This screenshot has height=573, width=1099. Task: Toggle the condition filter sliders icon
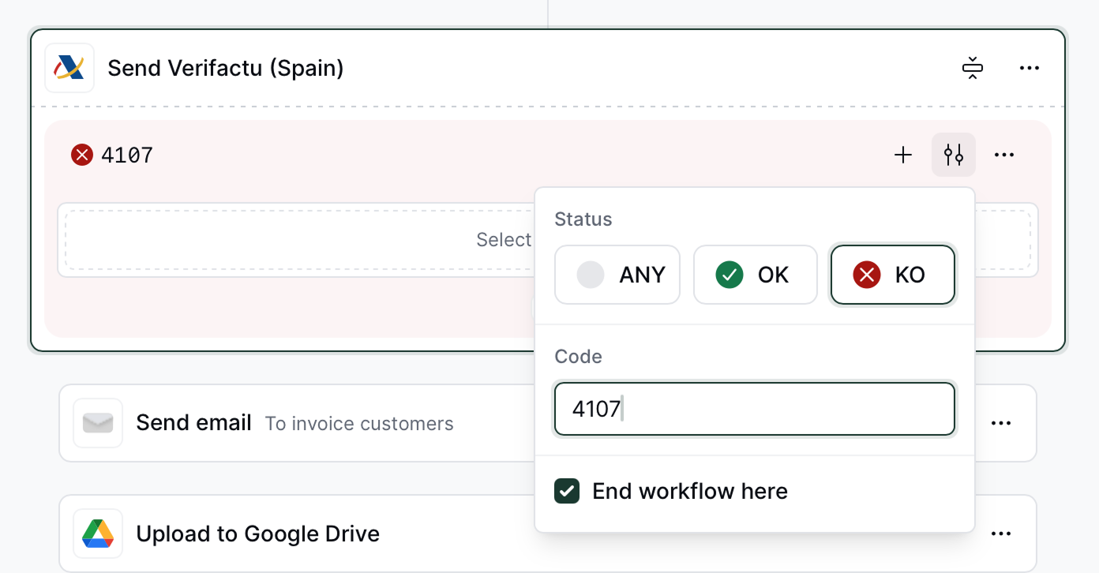click(954, 155)
